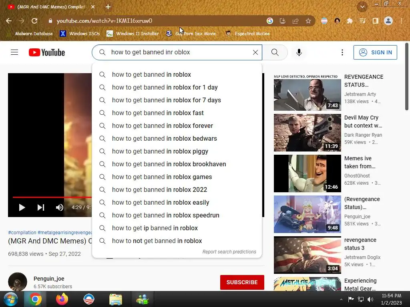
Task: Open the file explorer taskbar icon
Action: point(115,299)
